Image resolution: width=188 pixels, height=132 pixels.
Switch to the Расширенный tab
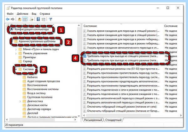coord(93,120)
